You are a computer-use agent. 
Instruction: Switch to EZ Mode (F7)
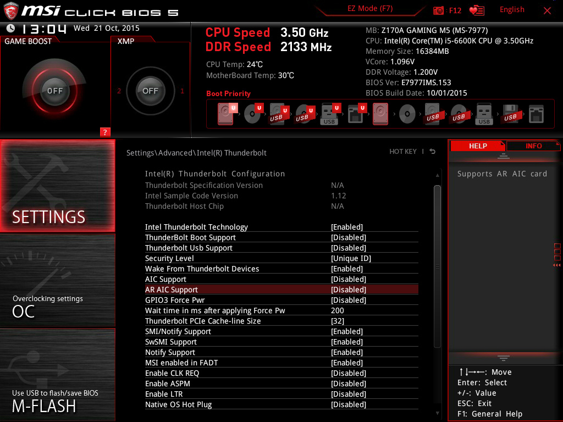(x=370, y=9)
